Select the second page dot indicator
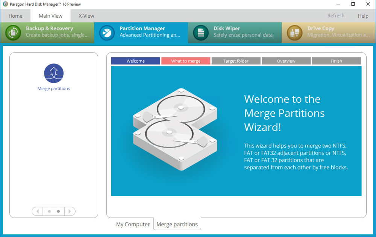 [x=58, y=211]
